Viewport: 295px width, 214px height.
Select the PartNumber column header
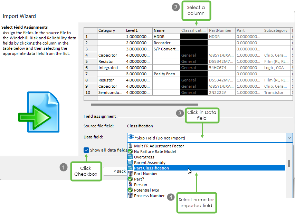[221, 30]
